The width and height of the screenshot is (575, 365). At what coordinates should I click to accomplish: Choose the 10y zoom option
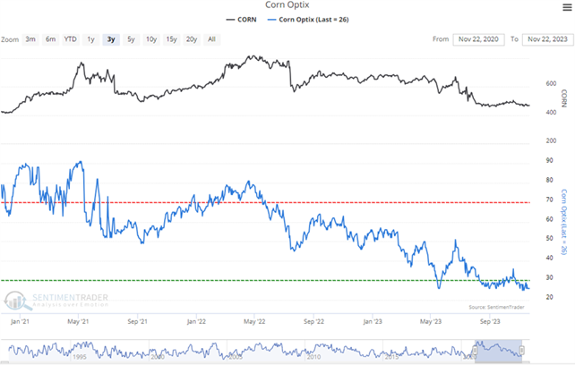150,39
